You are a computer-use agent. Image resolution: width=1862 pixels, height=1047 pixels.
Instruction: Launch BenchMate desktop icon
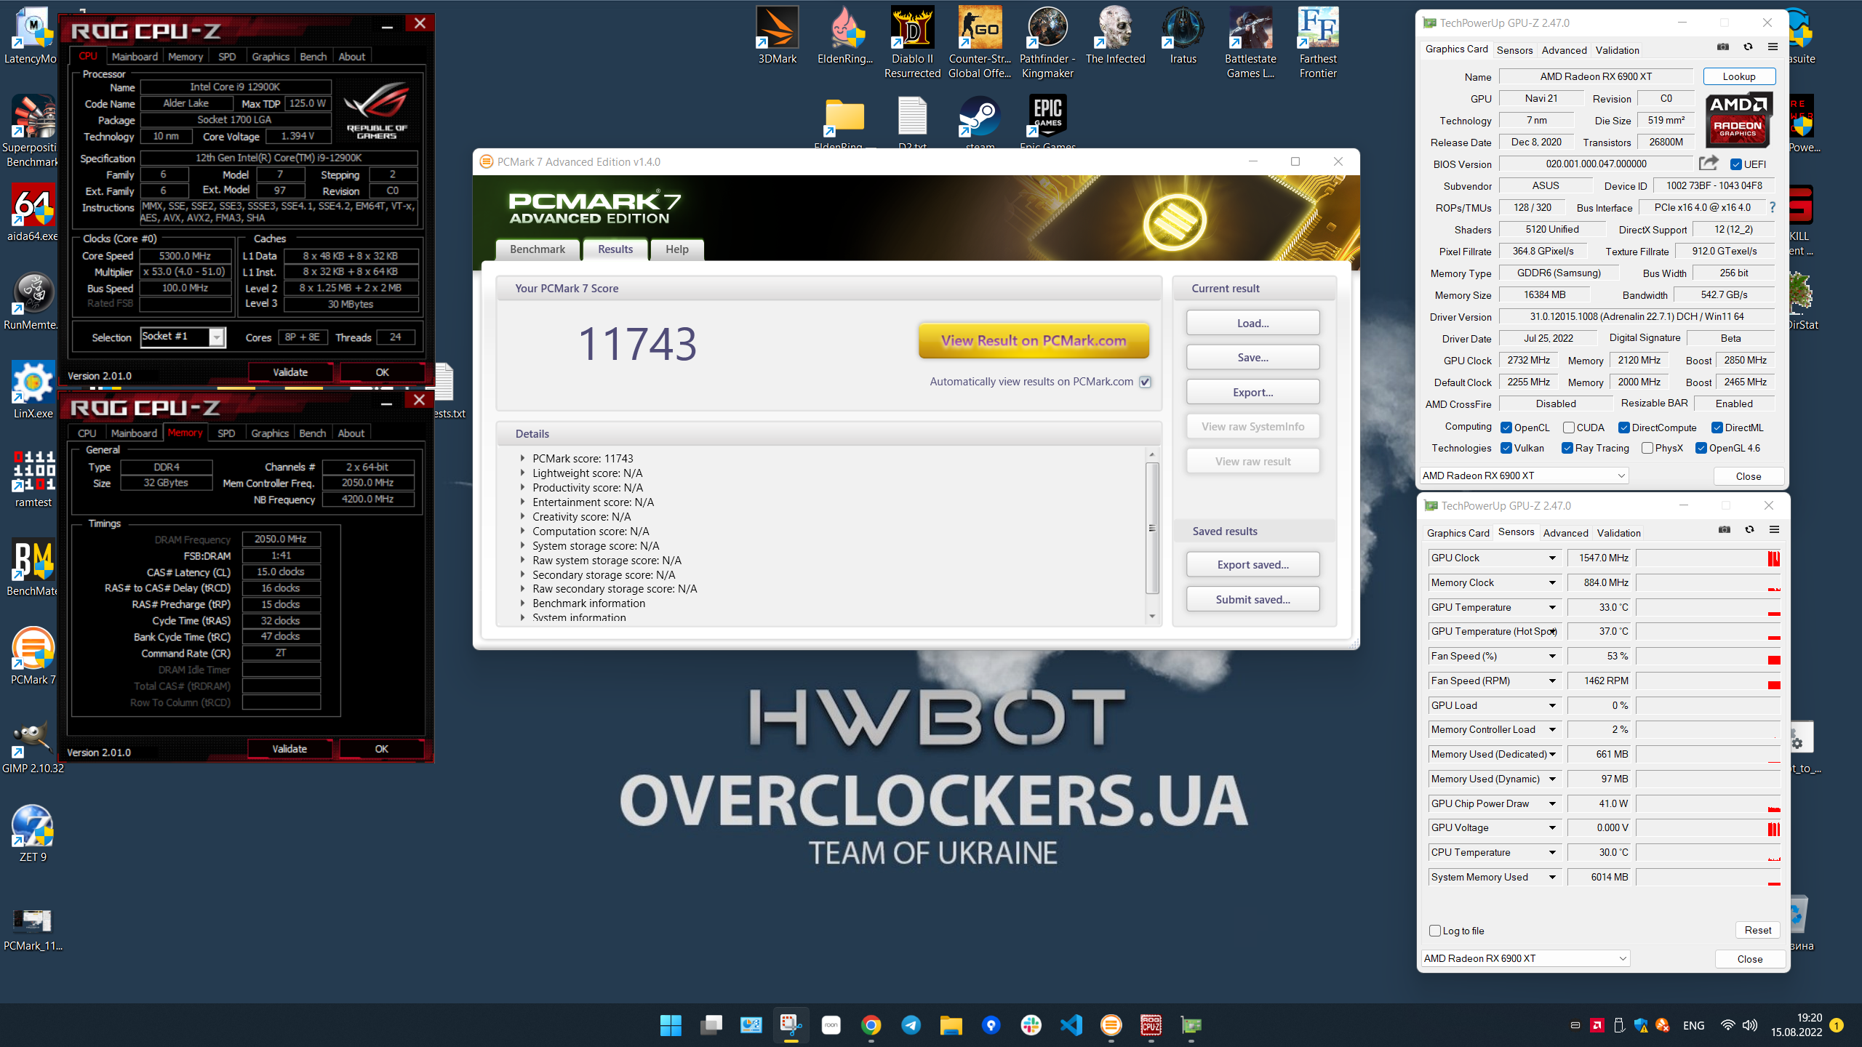tap(33, 567)
